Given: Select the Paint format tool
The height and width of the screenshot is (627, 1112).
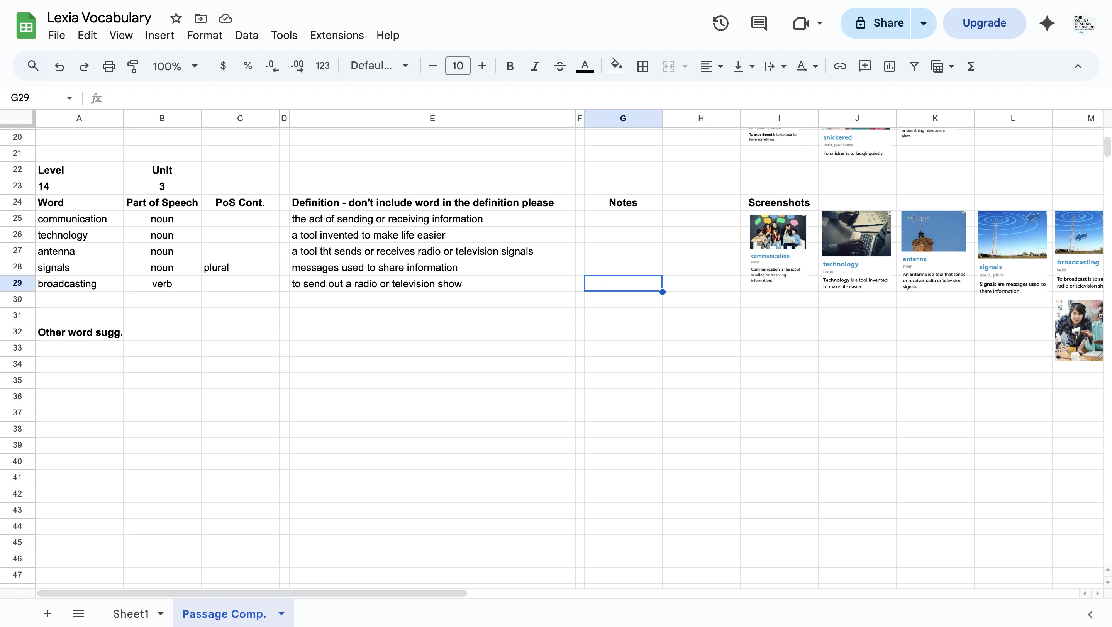Looking at the screenshot, I should click(132, 66).
